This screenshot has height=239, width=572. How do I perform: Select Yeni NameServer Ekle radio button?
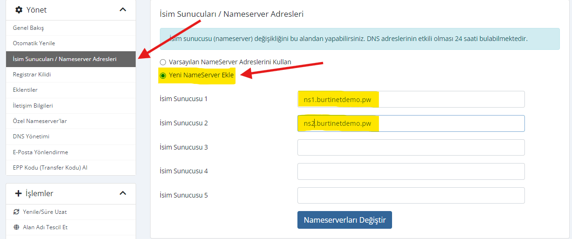click(163, 75)
